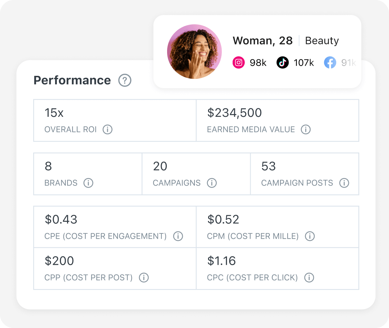Click the info icon beside Brands
This screenshot has height=328, width=389.
[x=88, y=183]
